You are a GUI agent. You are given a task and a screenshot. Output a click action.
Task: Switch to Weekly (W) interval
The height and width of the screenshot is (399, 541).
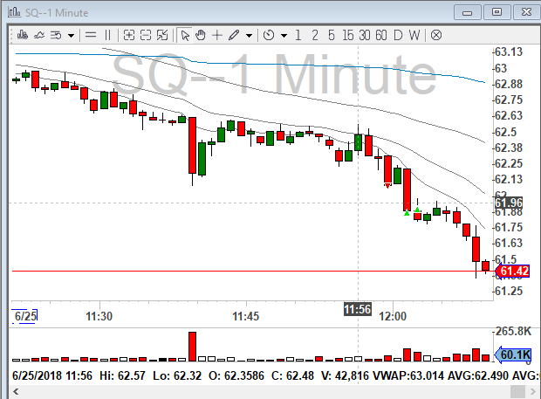(414, 35)
